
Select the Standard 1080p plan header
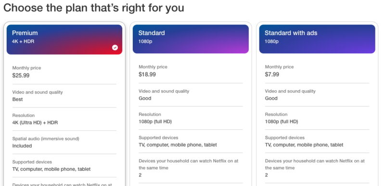(191, 39)
